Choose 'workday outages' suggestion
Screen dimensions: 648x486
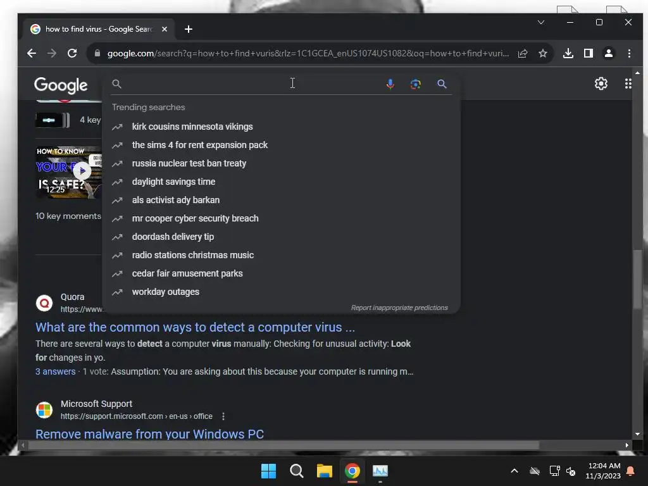coord(281,292)
